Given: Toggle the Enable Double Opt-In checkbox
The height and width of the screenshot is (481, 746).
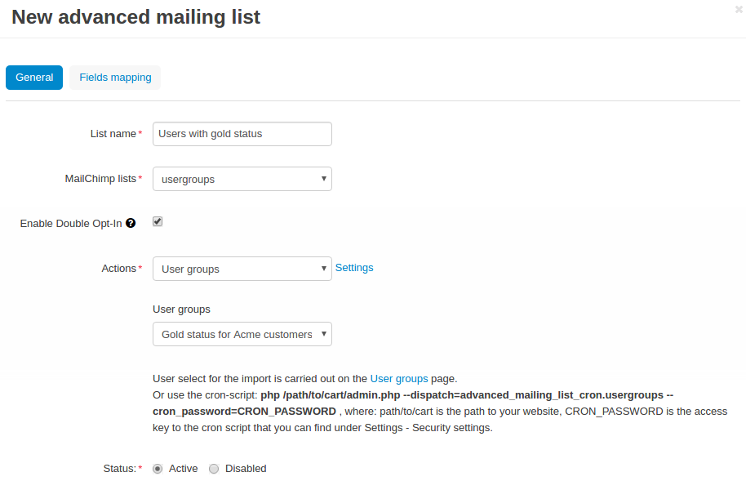Looking at the screenshot, I should (158, 221).
